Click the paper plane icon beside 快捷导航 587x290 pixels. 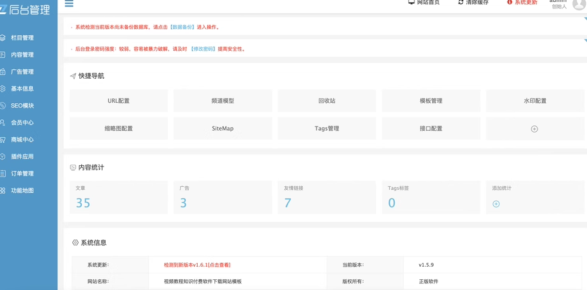(73, 76)
